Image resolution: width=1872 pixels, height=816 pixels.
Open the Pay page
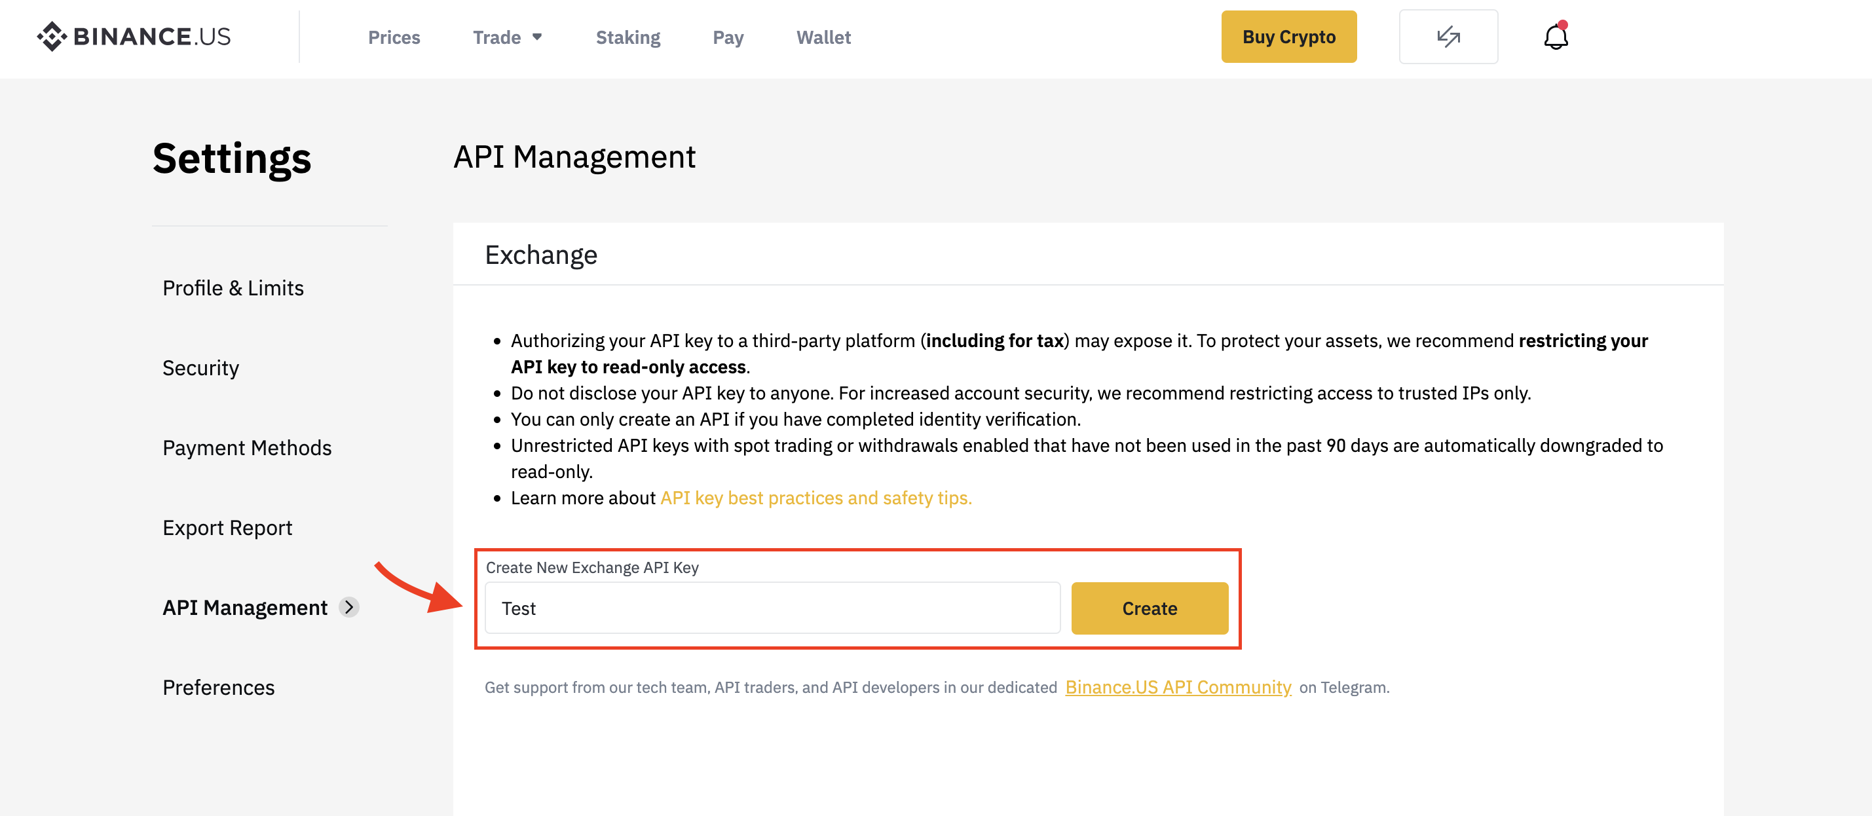tap(728, 37)
